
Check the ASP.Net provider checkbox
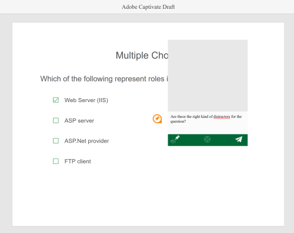click(56, 141)
